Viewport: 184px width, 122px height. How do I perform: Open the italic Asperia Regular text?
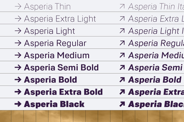click(156, 43)
